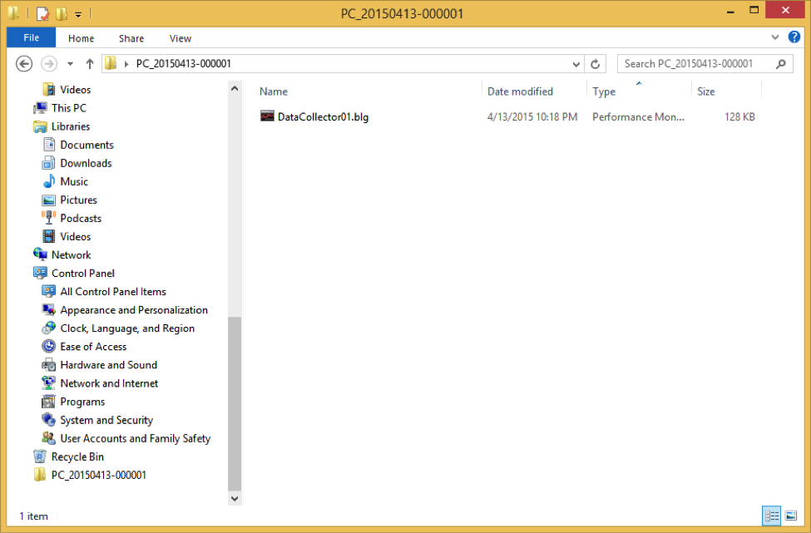Viewport: 811px width, 533px height.
Task: Click the Network globe icon
Action: click(x=40, y=254)
